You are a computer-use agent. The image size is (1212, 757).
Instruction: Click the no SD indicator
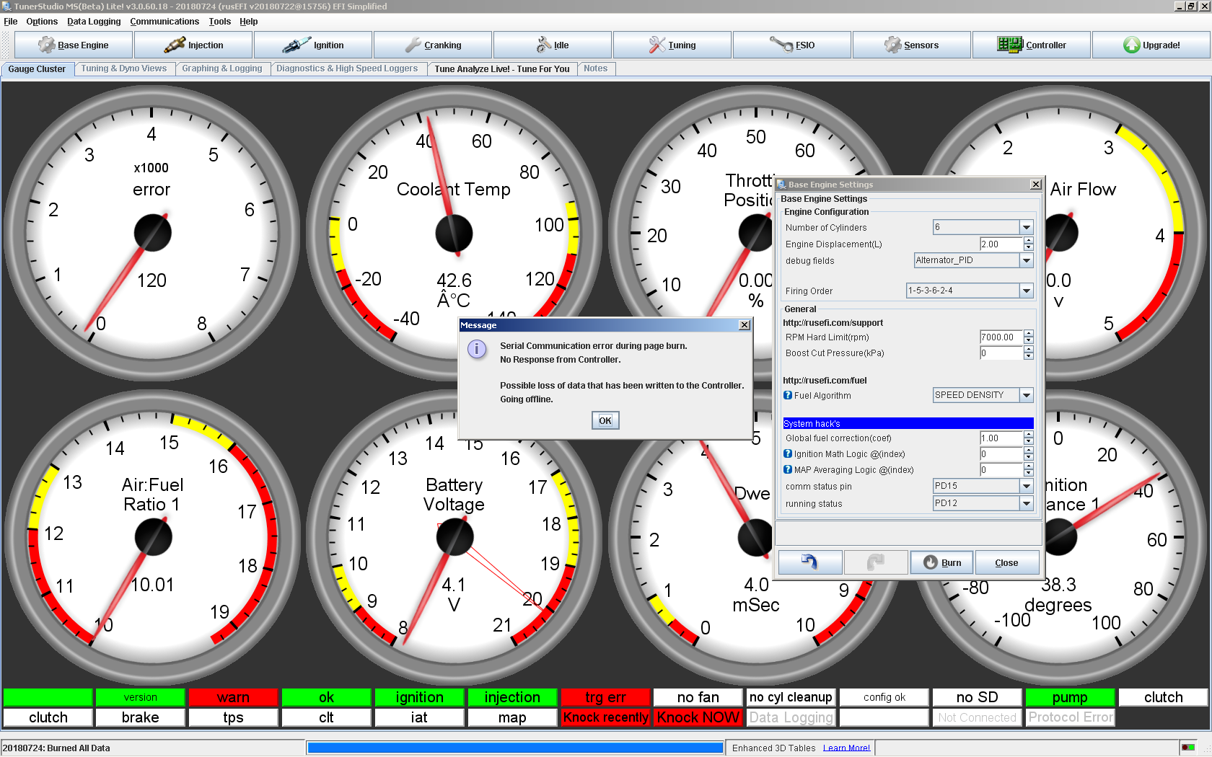(977, 697)
